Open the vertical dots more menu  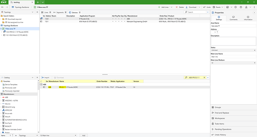point(254,7)
